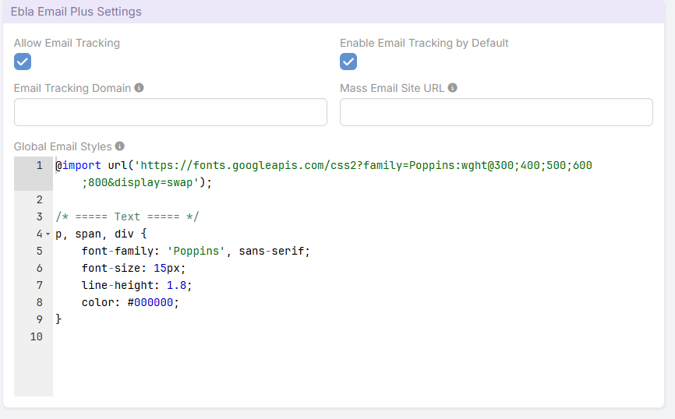Click the closing brace on line 9
This screenshot has width=675, height=419.
(x=58, y=319)
